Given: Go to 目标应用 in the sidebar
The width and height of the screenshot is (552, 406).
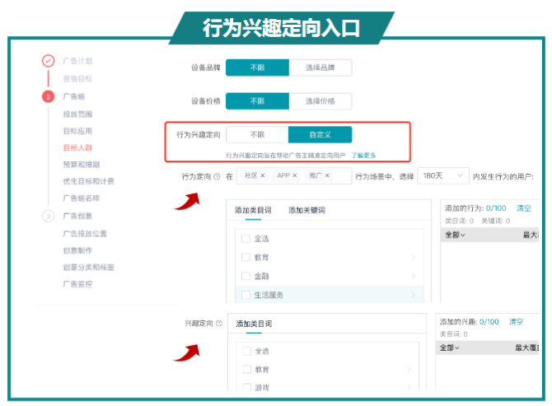Looking at the screenshot, I should tap(77, 131).
